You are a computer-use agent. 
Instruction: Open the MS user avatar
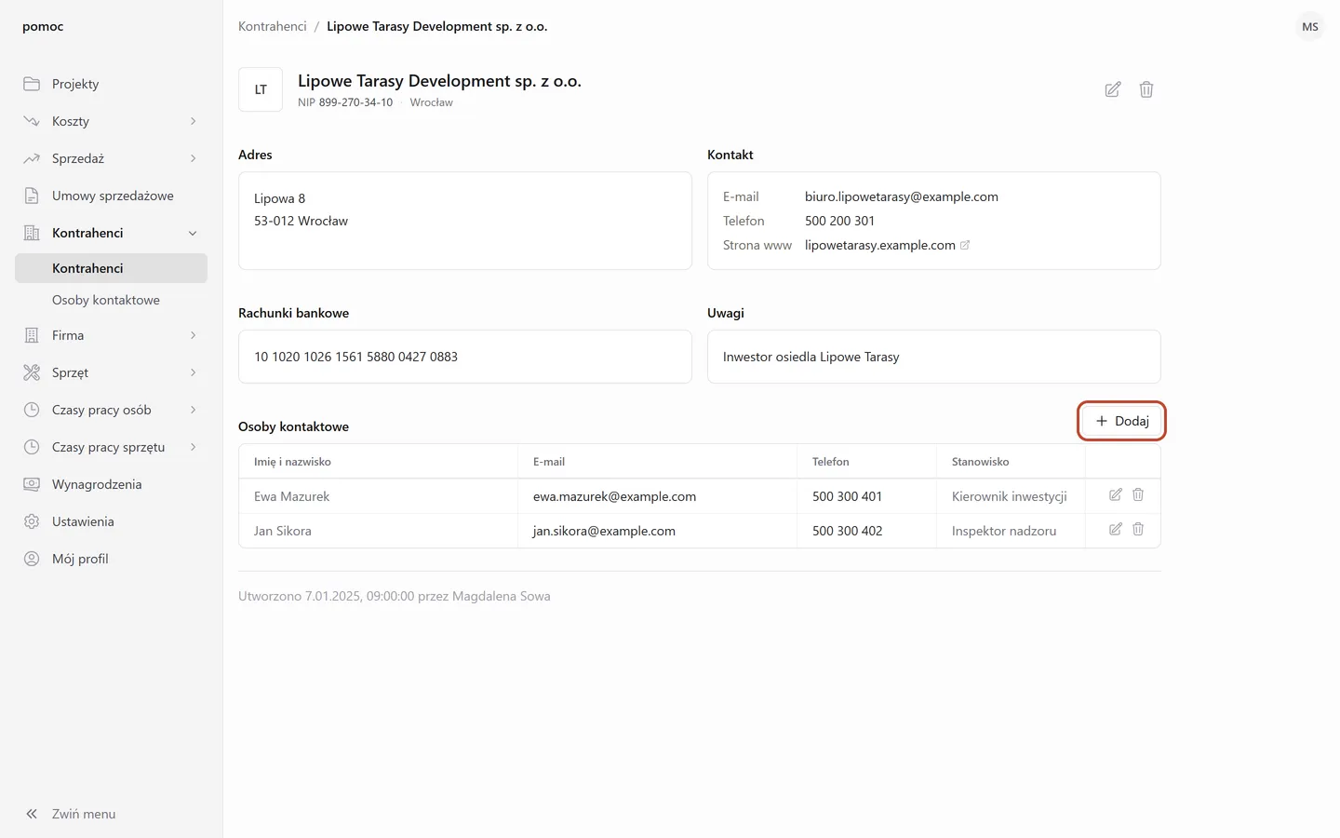coord(1310,26)
